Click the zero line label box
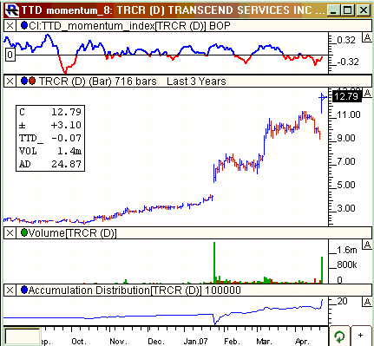This screenshot has height=346, width=374. pos(10,55)
